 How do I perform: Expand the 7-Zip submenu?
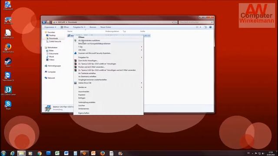click(x=109, y=47)
